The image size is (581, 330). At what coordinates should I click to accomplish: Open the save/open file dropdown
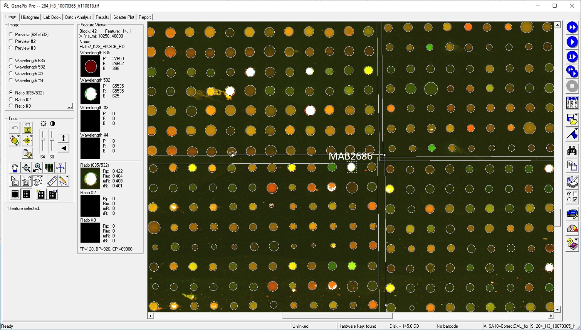coord(576,115)
